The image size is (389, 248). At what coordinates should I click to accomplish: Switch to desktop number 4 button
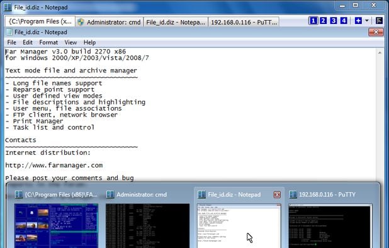coord(344,21)
